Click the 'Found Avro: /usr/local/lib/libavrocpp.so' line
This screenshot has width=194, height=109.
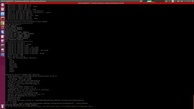point(23,81)
